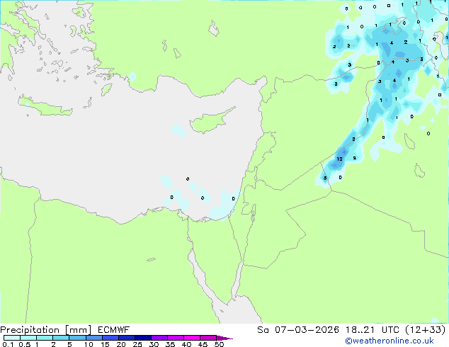
Task: Pick the 20–25 mm legend swatch
Action: click(x=127, y=338)
